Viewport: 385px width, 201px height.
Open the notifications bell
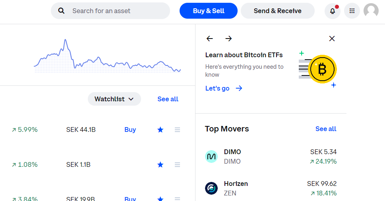point(333,11)
